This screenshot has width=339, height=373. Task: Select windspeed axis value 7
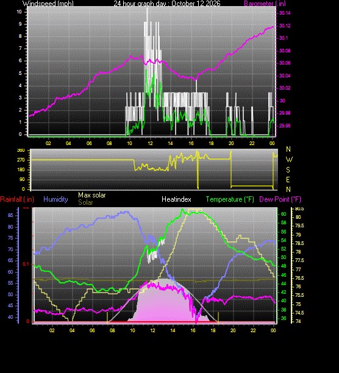tap(20, 49)
